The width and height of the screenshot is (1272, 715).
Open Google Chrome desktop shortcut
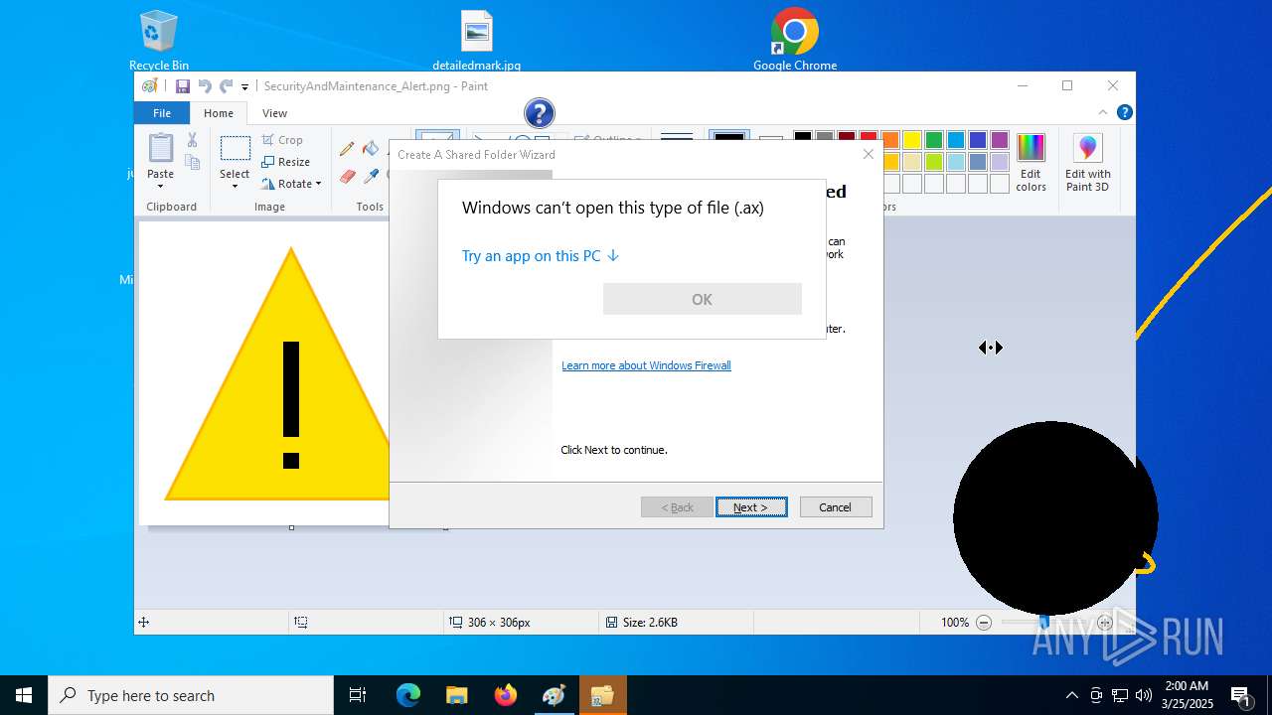(795, 41)
